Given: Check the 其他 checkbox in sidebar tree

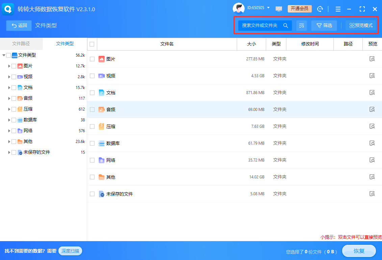Looking at the screenshot, I should [x=14, y=142].
